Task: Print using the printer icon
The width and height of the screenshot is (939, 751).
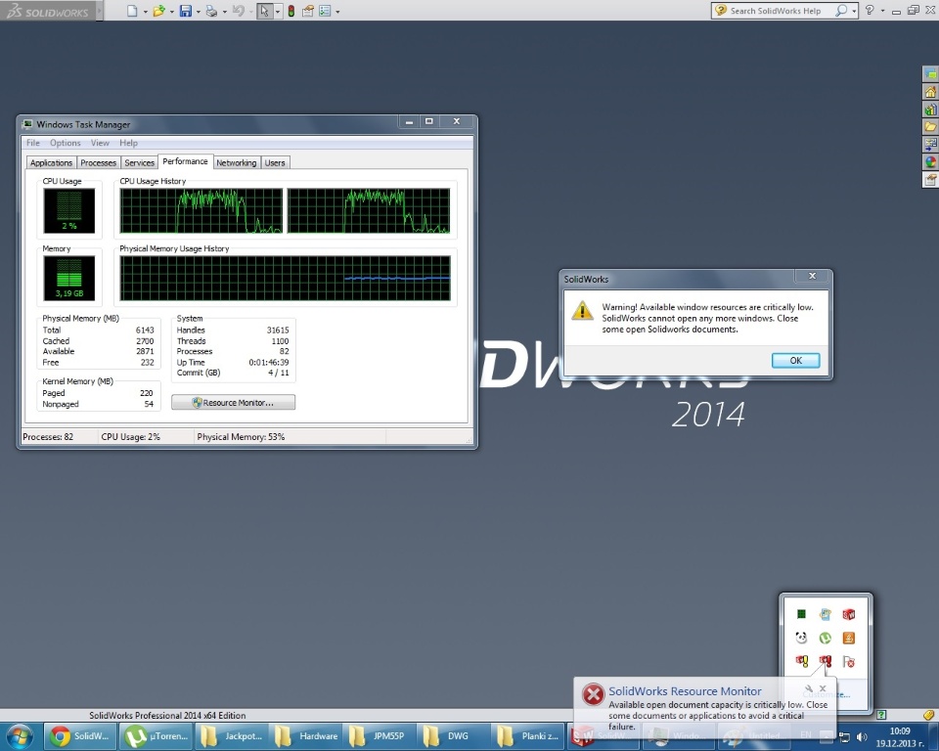Action: tap(211, 11)
